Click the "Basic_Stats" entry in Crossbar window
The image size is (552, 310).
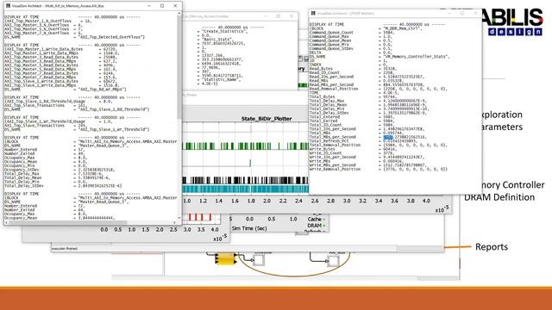(x=216, y=40)
